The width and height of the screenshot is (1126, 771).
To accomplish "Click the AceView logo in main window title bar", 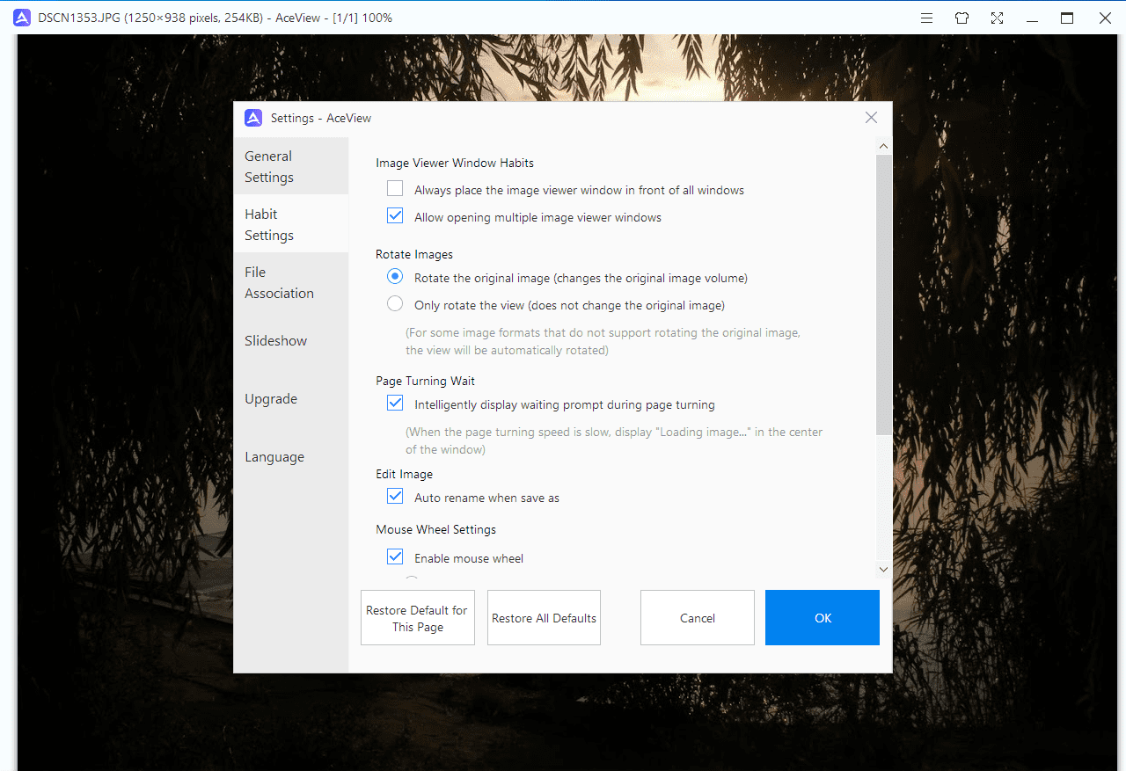I will click(x=22, y=18).
